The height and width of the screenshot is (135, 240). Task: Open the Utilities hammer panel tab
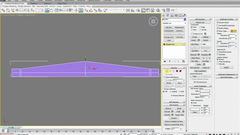point(184,15)
